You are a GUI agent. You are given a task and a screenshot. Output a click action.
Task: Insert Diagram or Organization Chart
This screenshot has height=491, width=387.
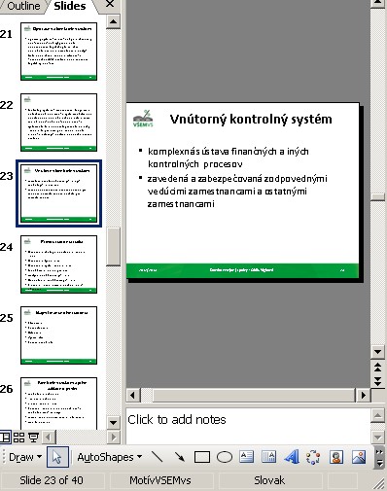[x=313, y=457]
